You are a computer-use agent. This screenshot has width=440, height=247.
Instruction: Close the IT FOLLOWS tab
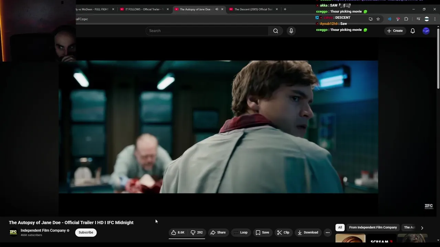168,9
